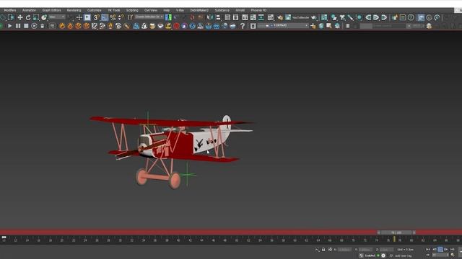This screenshot has height=259, width=462.
Task: Click the time slider right arrow
Action: point(414,232)
